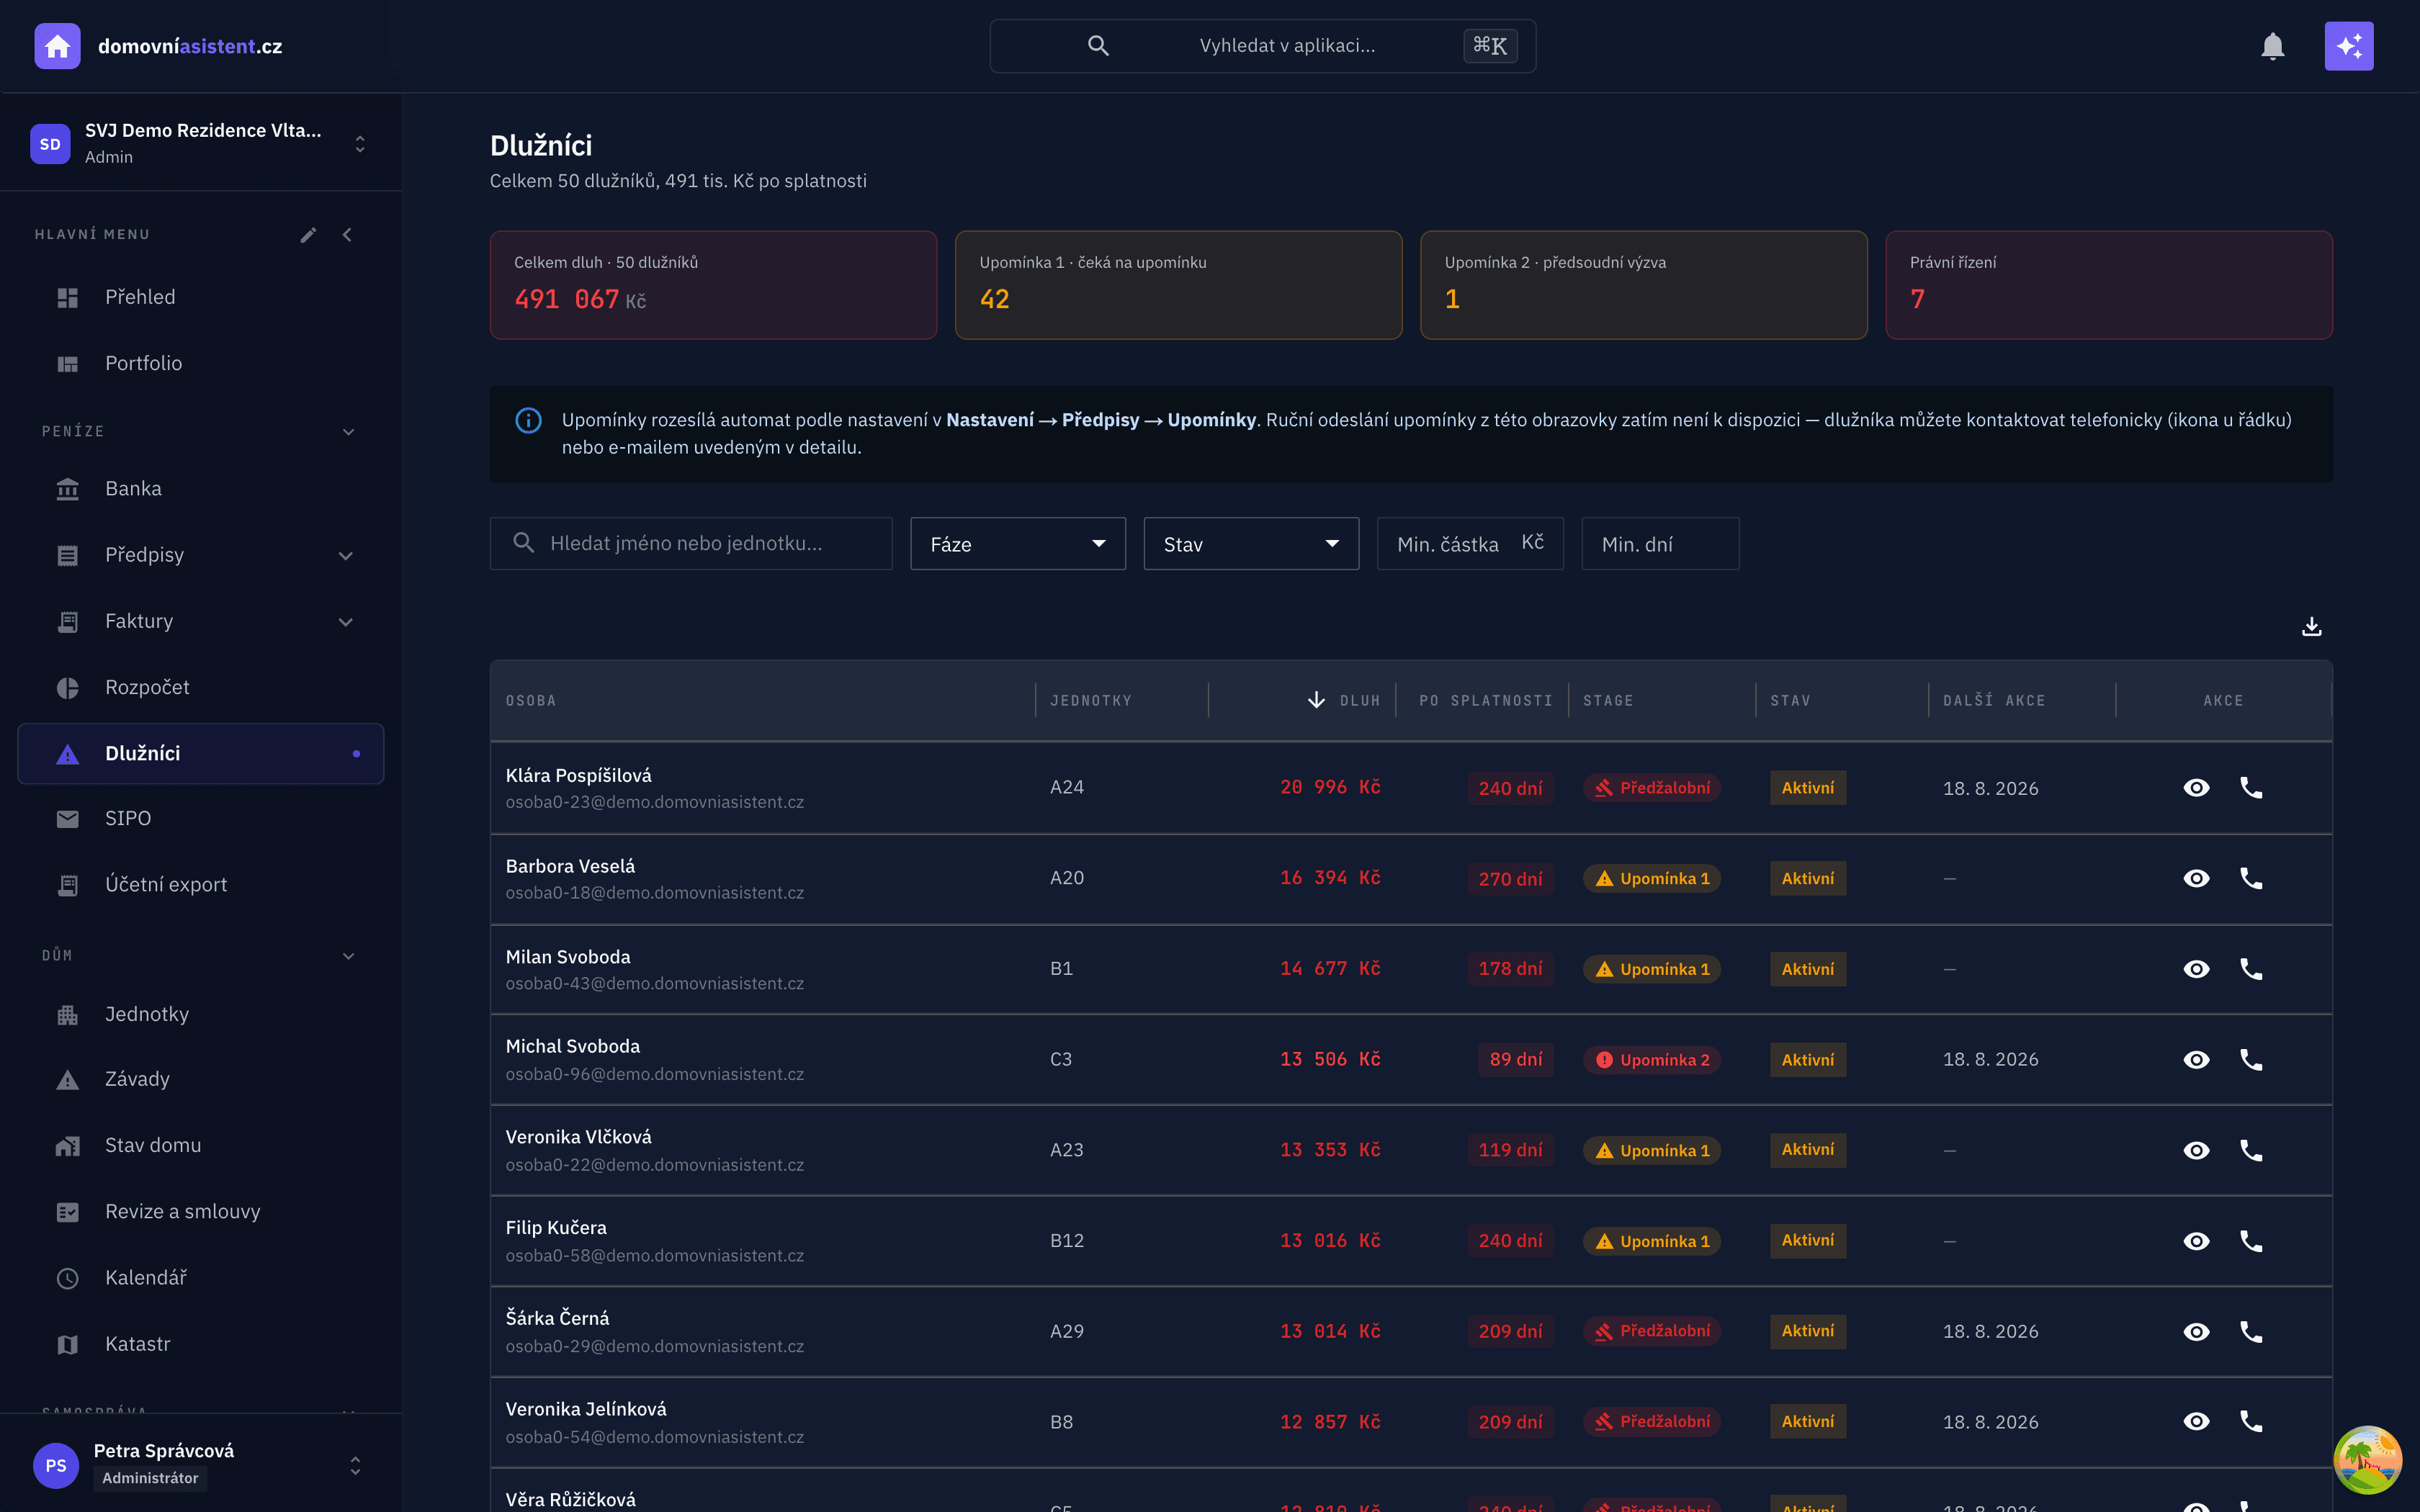View detail of Barbora Veselá (eye icon)

tap(2196, 878)
